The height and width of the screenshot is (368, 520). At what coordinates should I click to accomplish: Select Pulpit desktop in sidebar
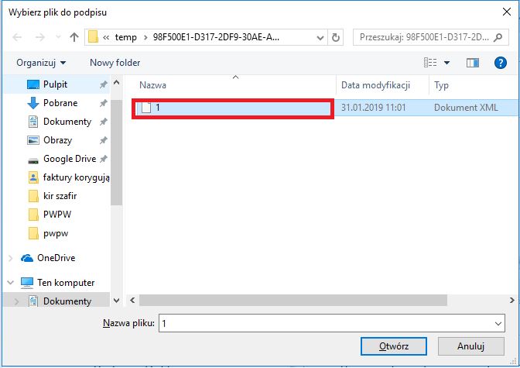point(56,84)
